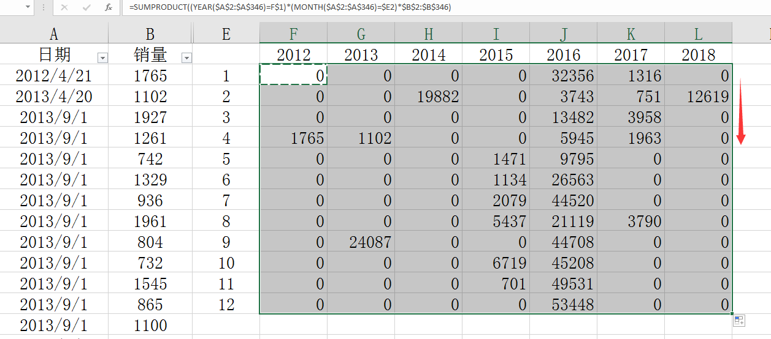Select the 2015 year header cell
This screenshot has width=771, height=339.
pos(496,54)
